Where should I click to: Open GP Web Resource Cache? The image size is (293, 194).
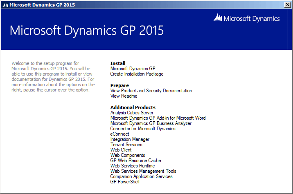coord(136,161)
